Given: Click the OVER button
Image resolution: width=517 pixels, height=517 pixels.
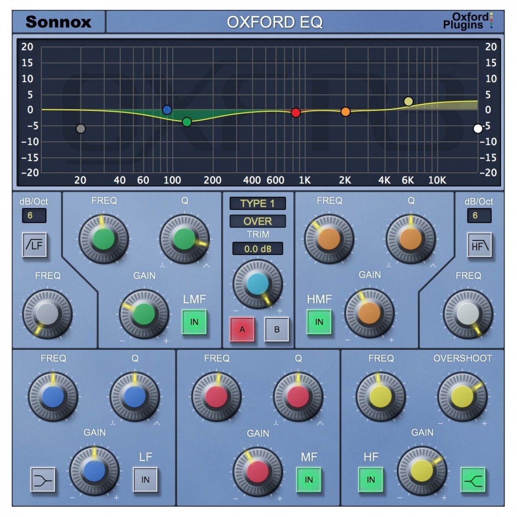Looking at the screenshot, I should click(258, 221).
